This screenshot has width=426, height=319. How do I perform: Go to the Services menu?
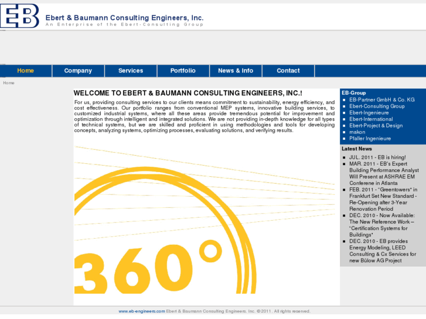(131, 71)
